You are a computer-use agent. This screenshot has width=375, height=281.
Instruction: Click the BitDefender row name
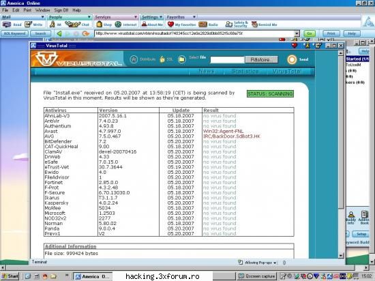coord(58,142)
